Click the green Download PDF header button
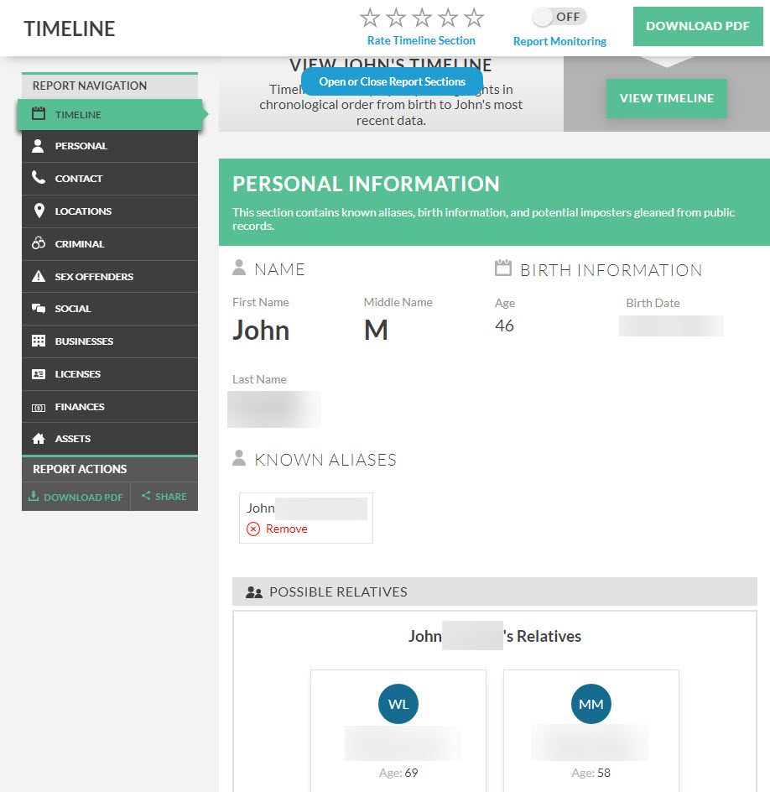Viewport: 770px width, 792px height. [698, 26]
